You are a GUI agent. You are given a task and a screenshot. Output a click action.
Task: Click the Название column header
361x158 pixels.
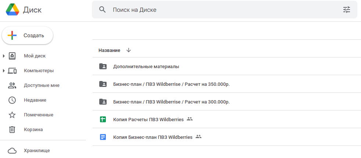(x=109, y=50)
